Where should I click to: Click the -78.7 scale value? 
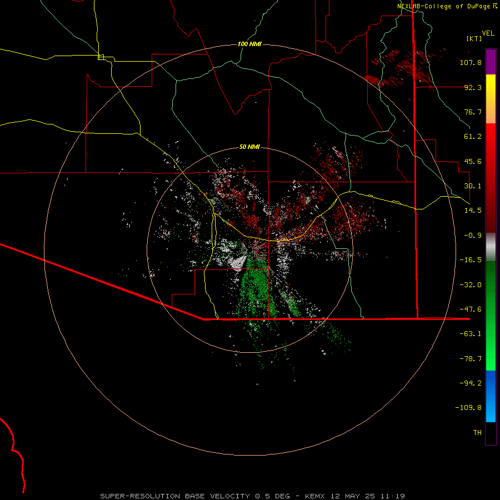[x=471, y=359]
